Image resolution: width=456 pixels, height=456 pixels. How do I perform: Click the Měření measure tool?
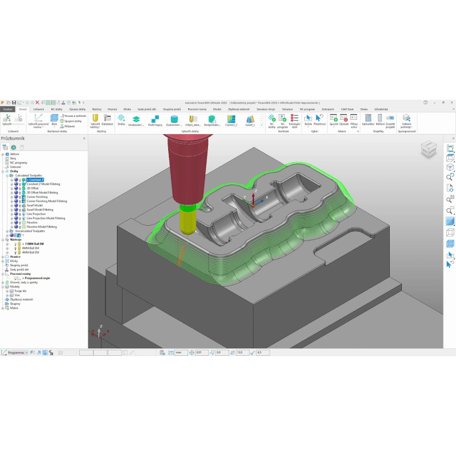(x=379, y=119)
